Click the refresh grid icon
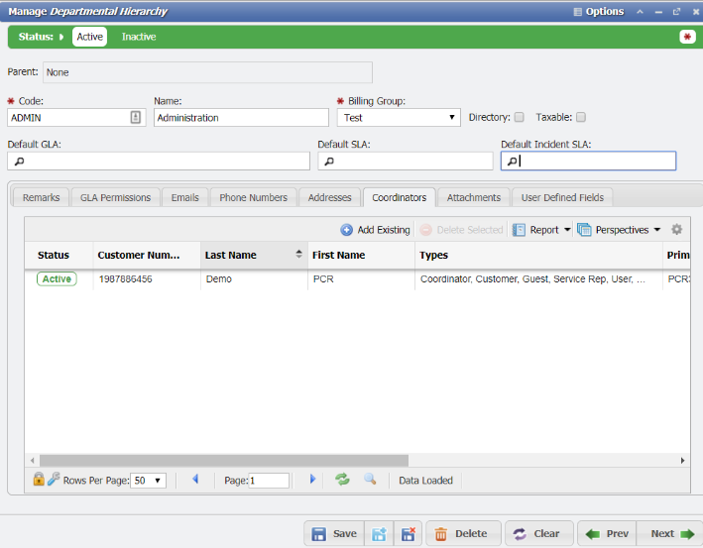 click(342, 480)
